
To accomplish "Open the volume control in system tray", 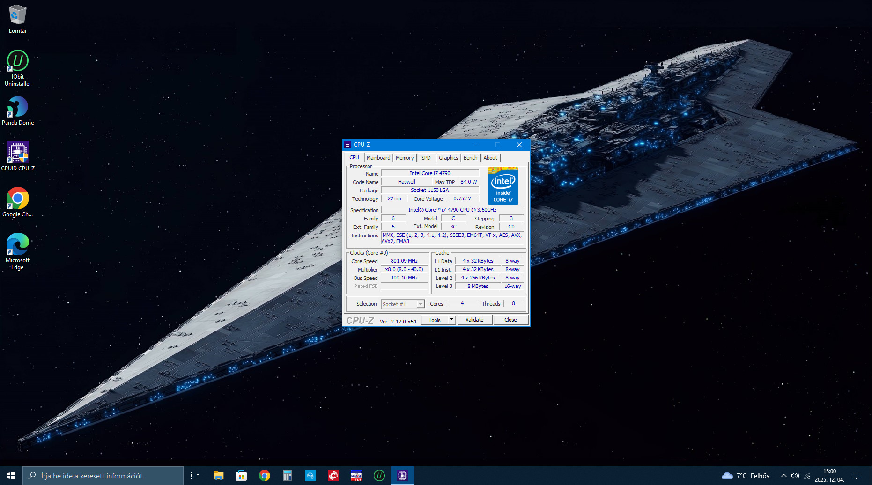I will point(795,476).
